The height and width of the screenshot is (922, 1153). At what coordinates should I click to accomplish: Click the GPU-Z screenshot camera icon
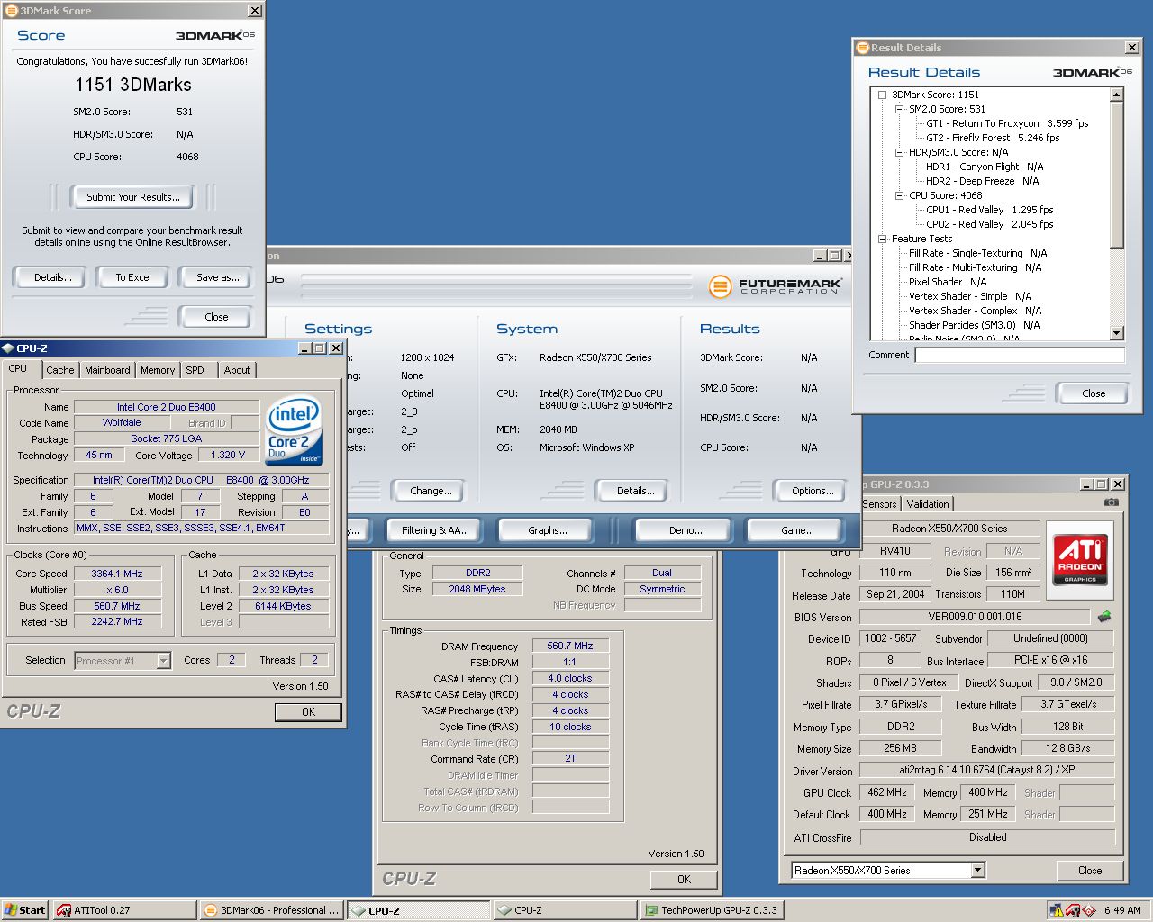click(x=1112, y=502)
